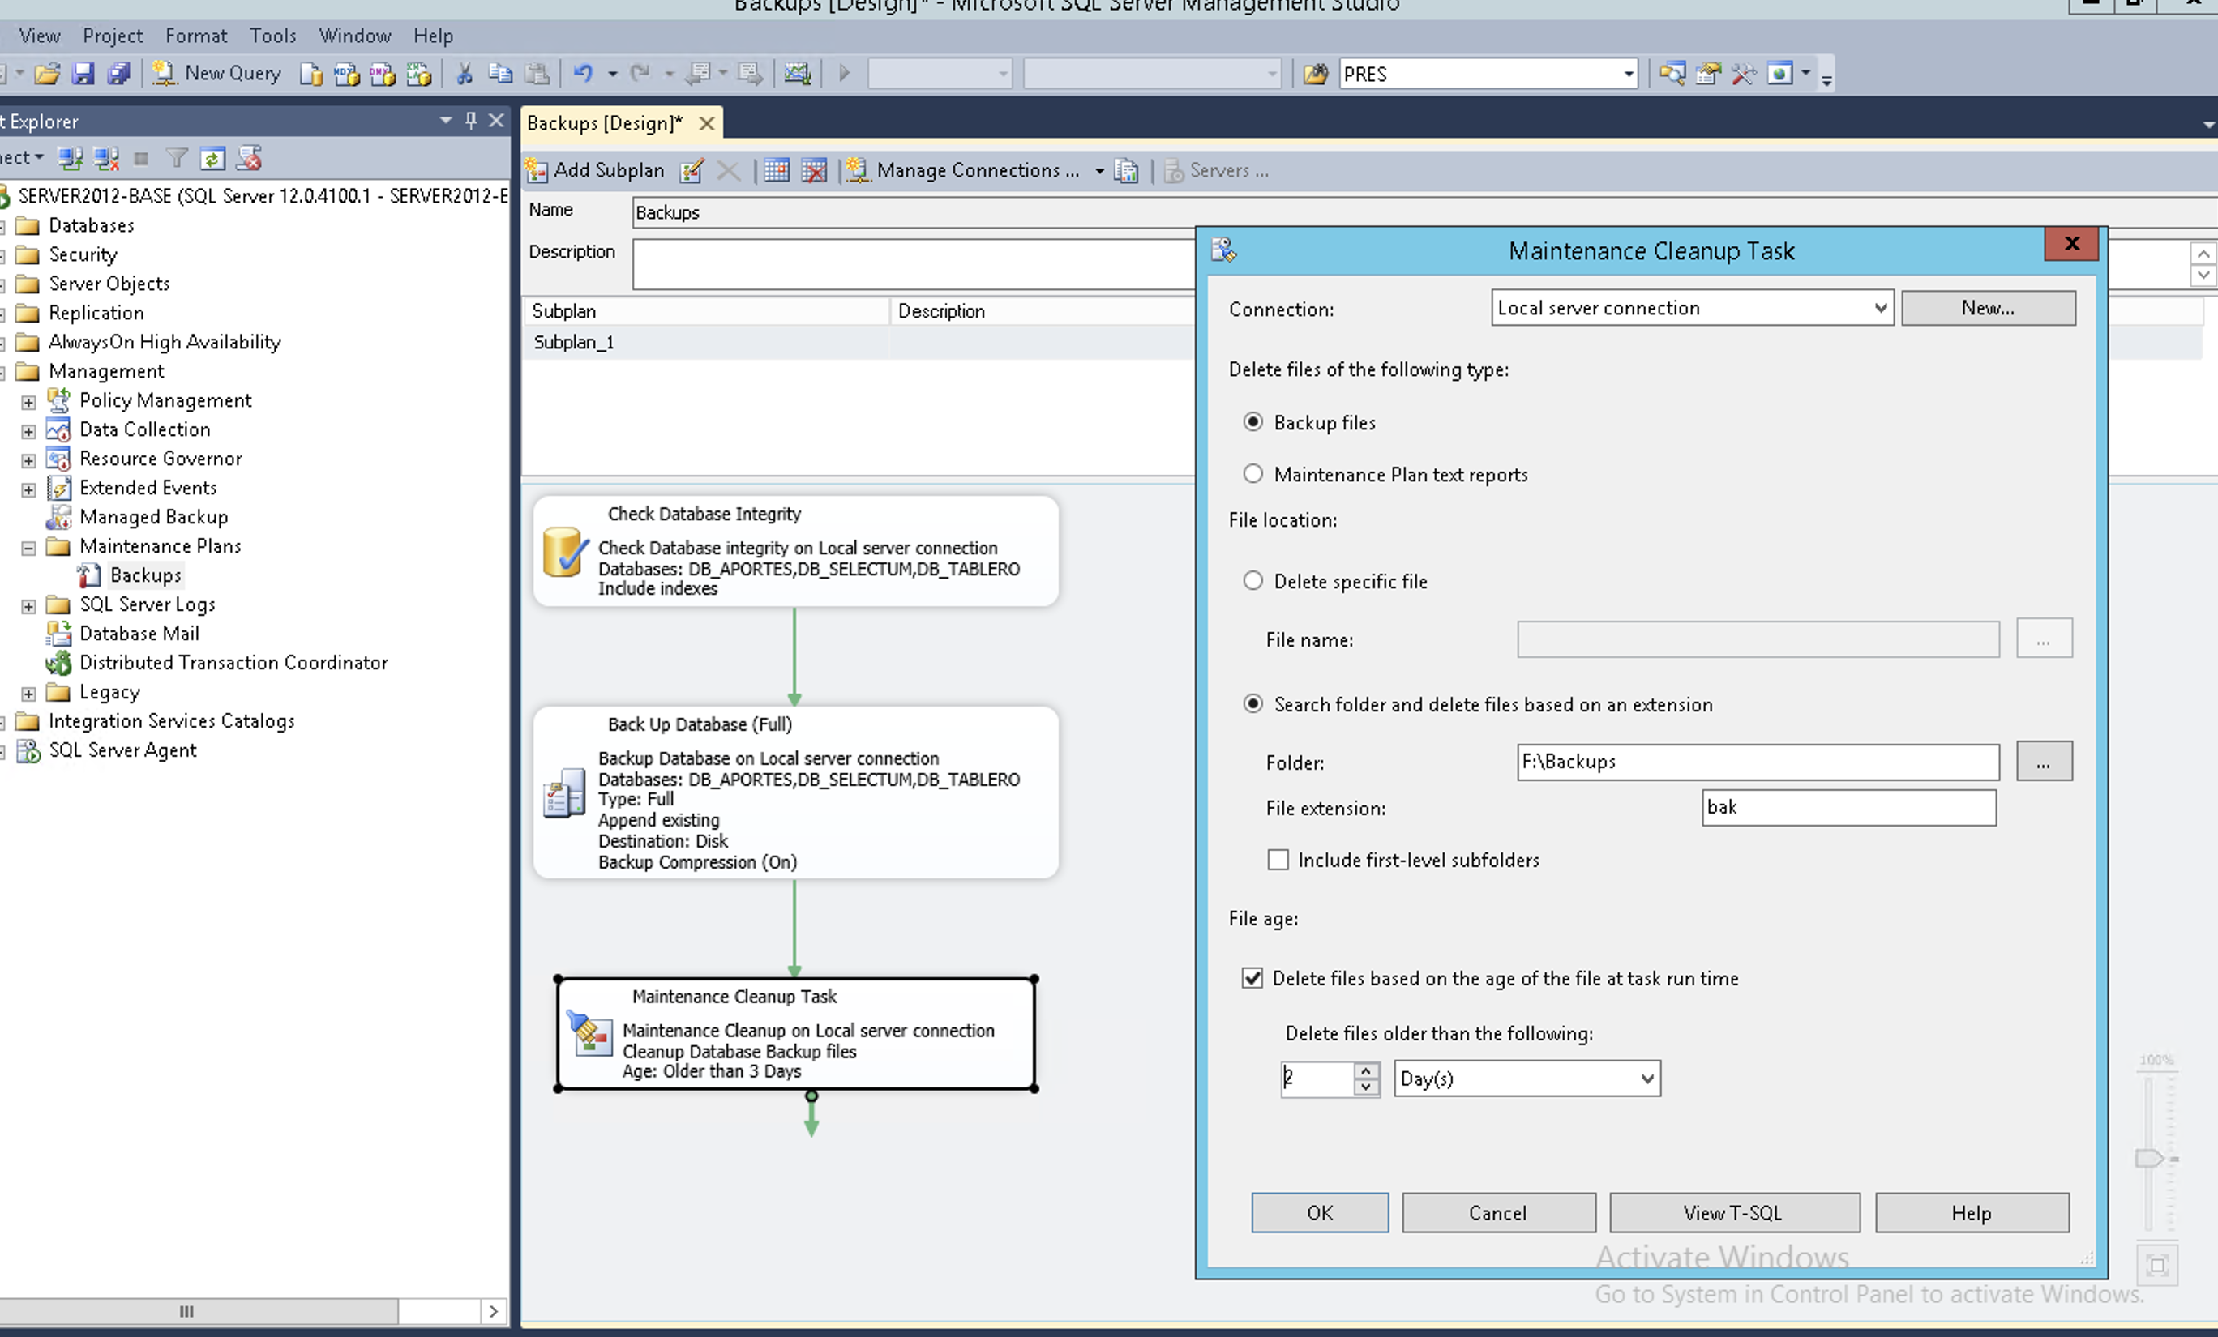The width and height of the screenshot is (2218, 1337).
Task: Open the Format menu
Action: [195, 36]
